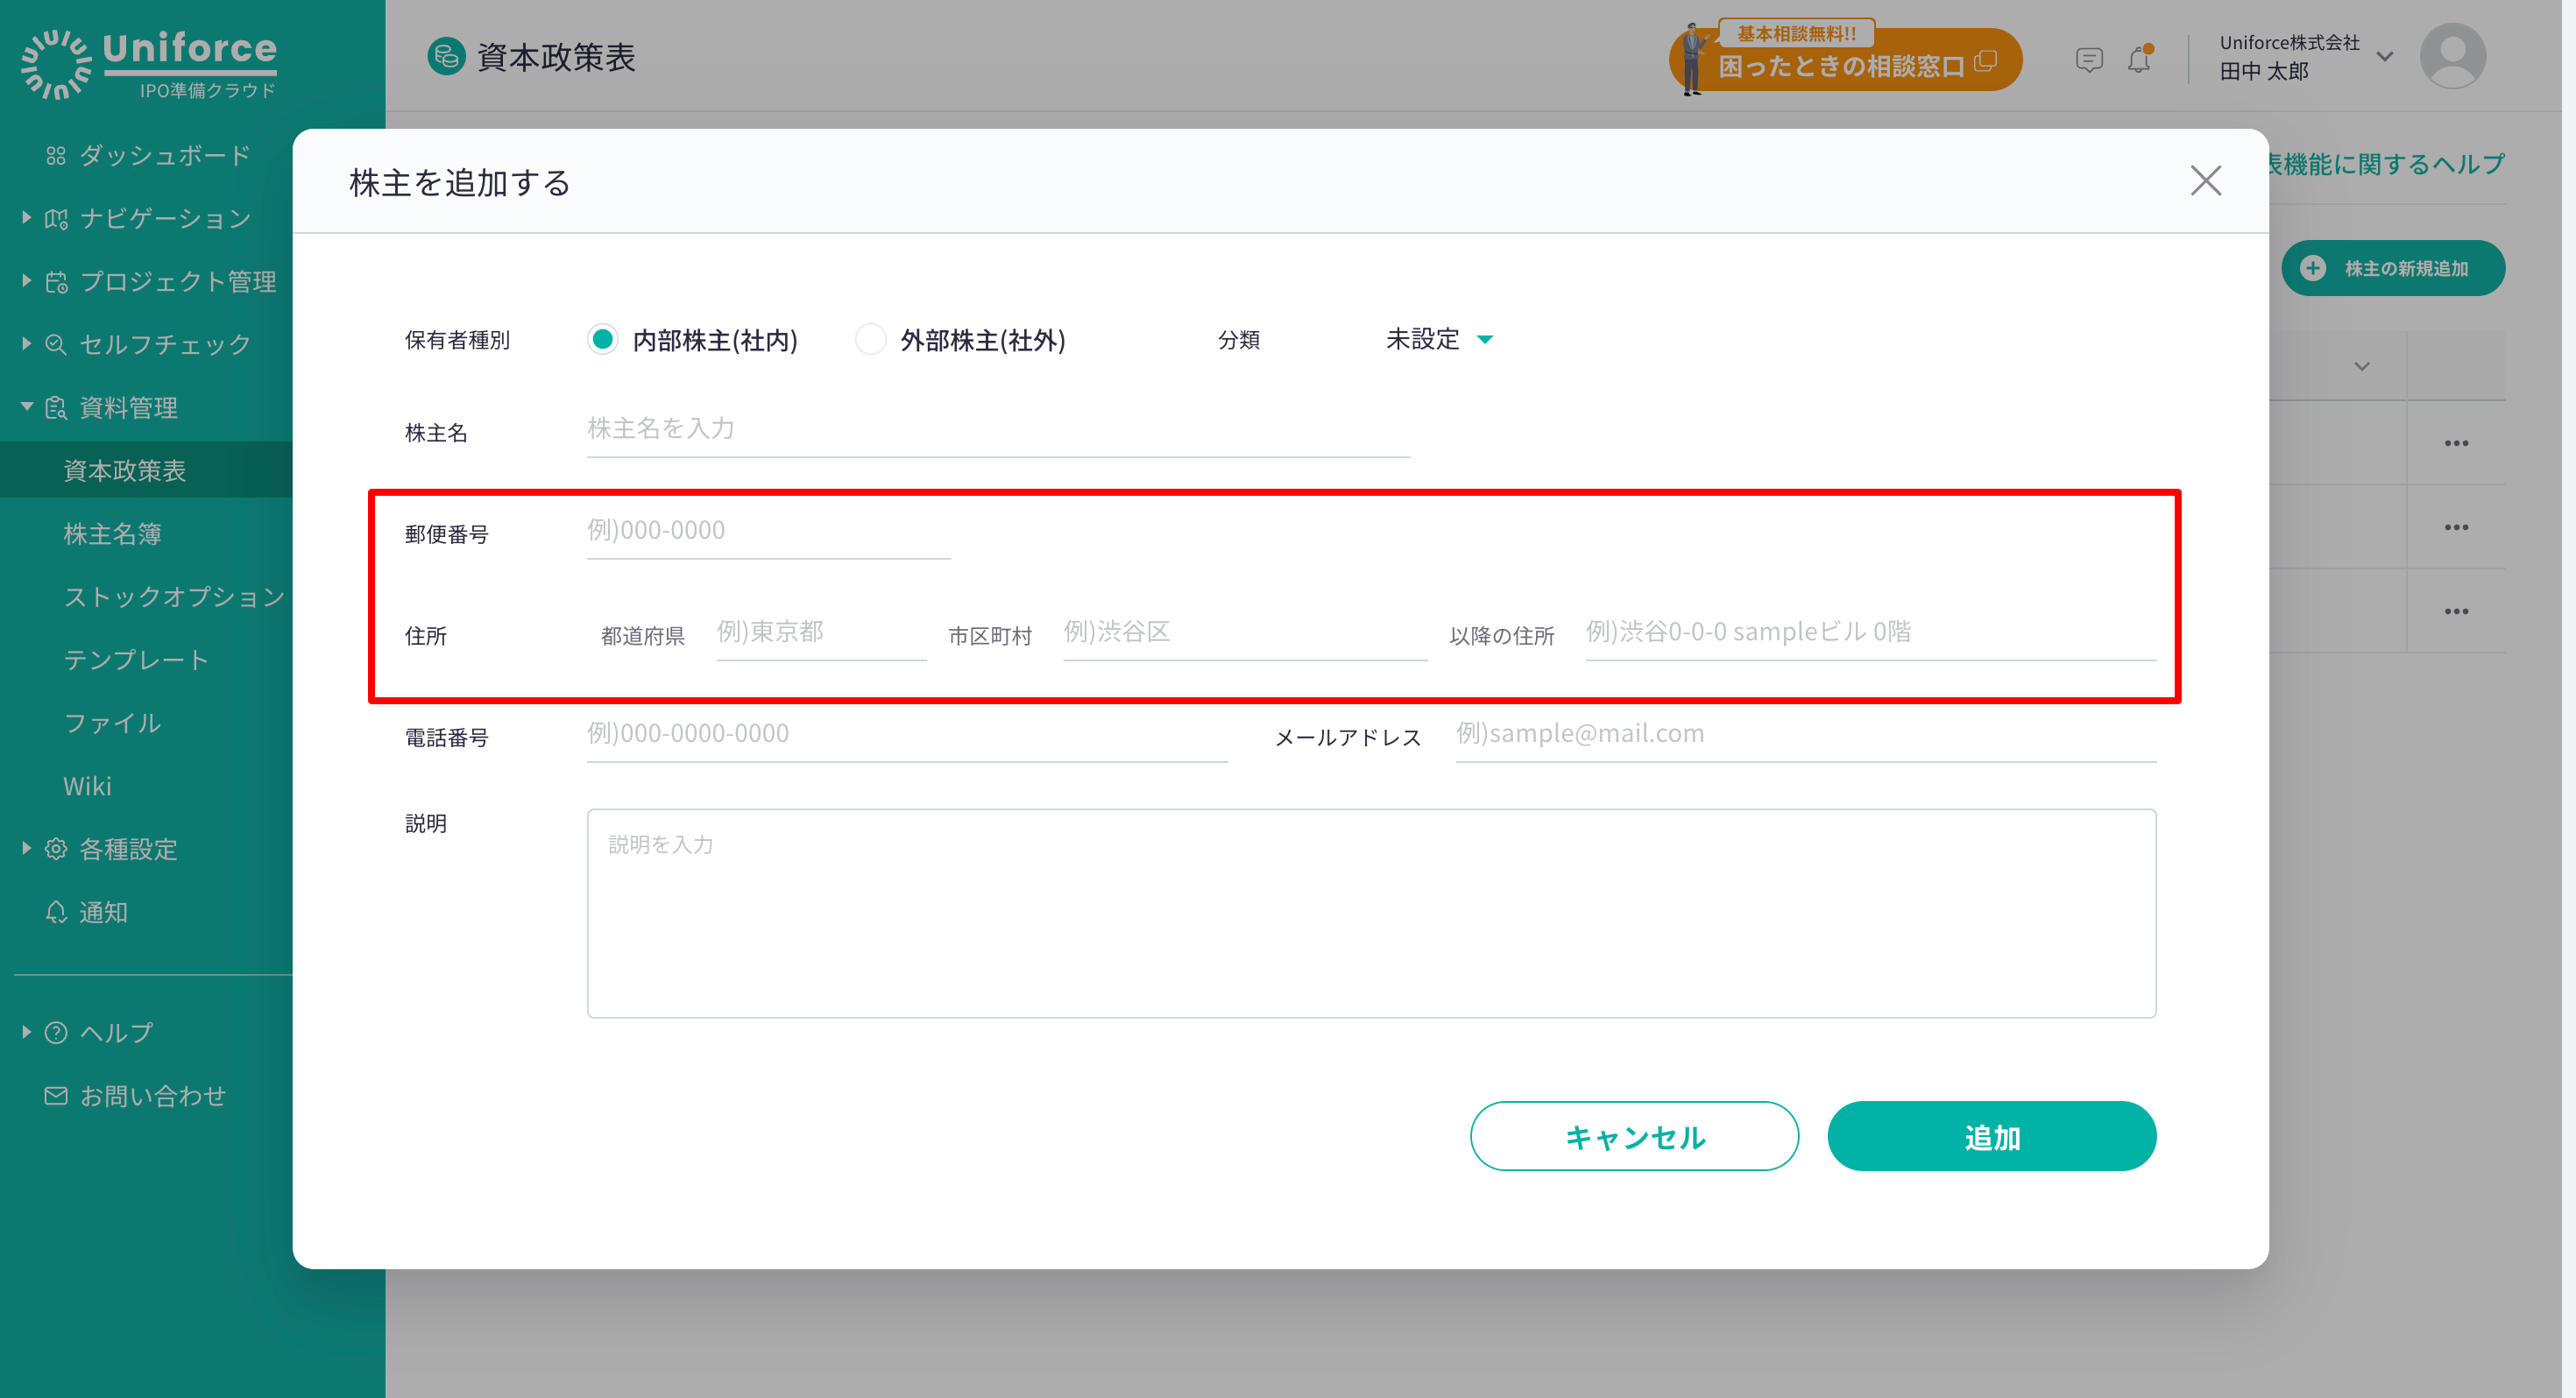Screen dimensions: 2576x1398
Task: Click the navigation map icon
Action: [x=56, y=218]
